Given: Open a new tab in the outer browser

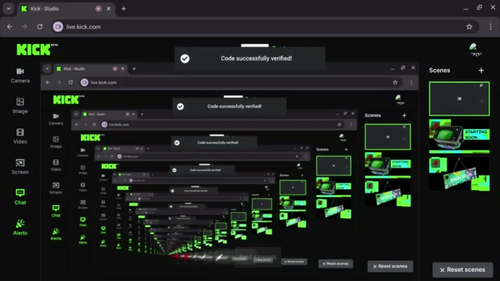Looking at the screenshot, I should click(123, 9).
